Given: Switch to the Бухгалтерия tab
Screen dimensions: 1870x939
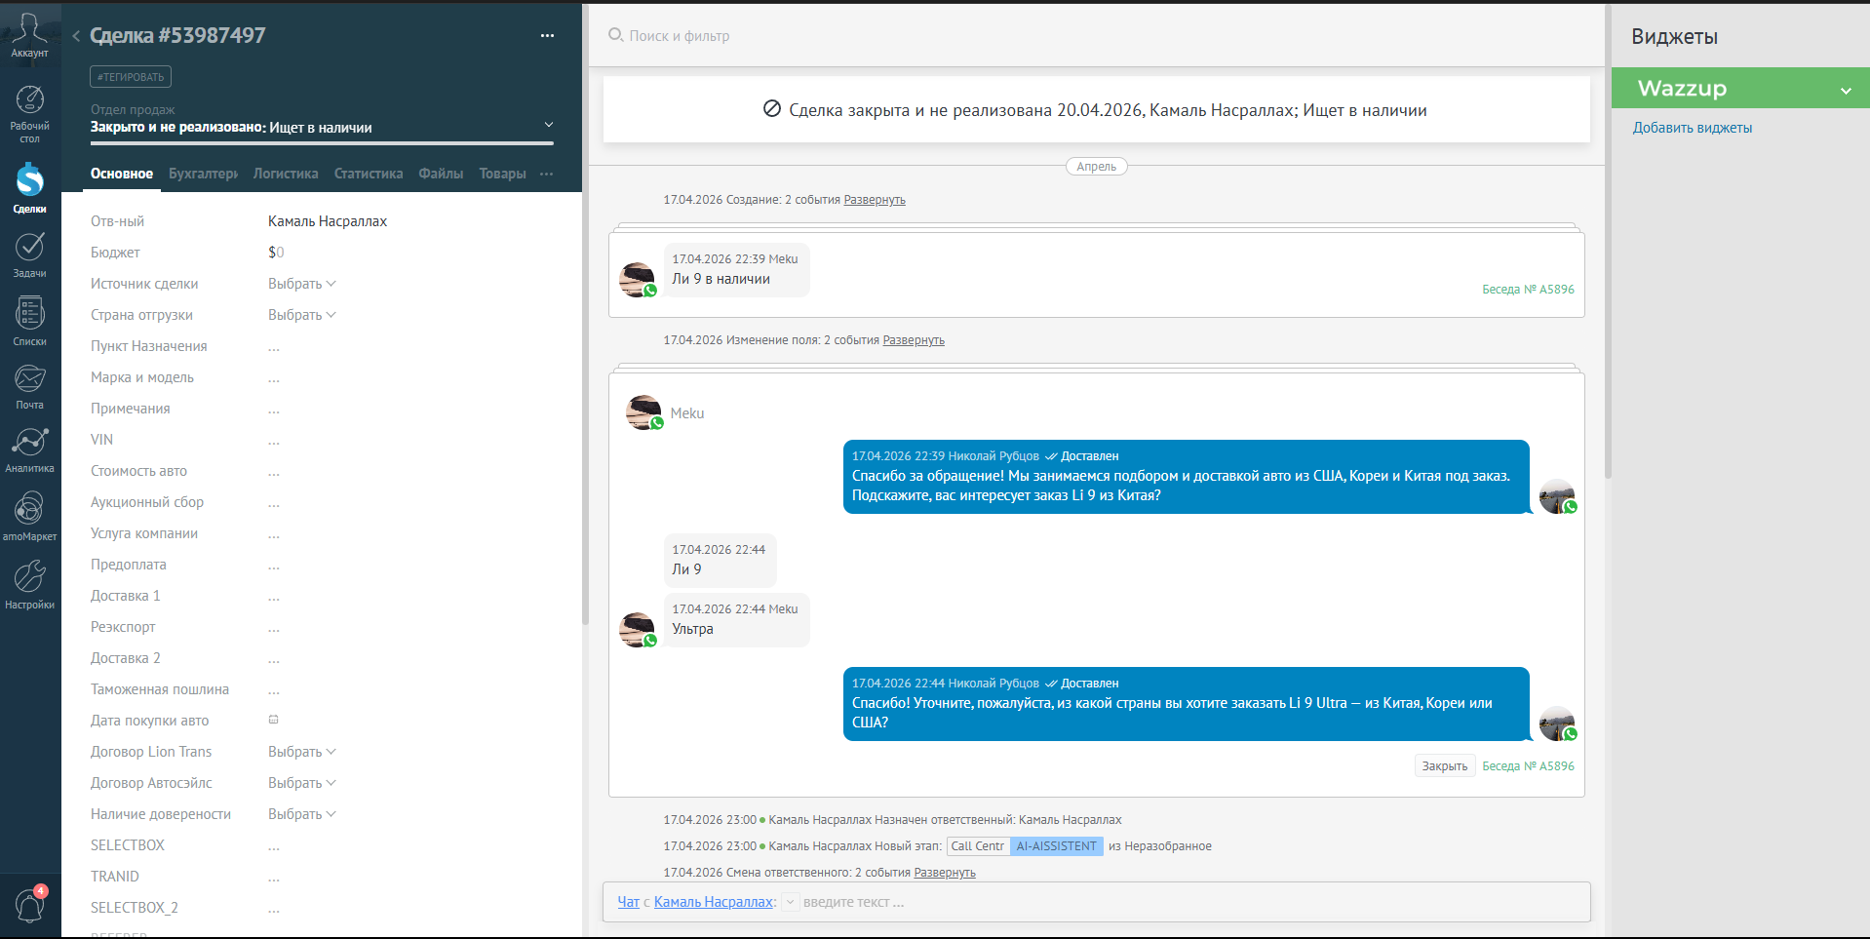Looking at the screenshot, I should (203, 174).
